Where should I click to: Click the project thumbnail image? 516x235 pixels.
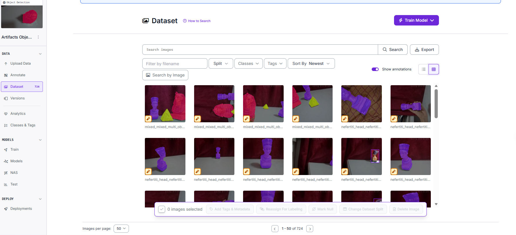(22, 17)
